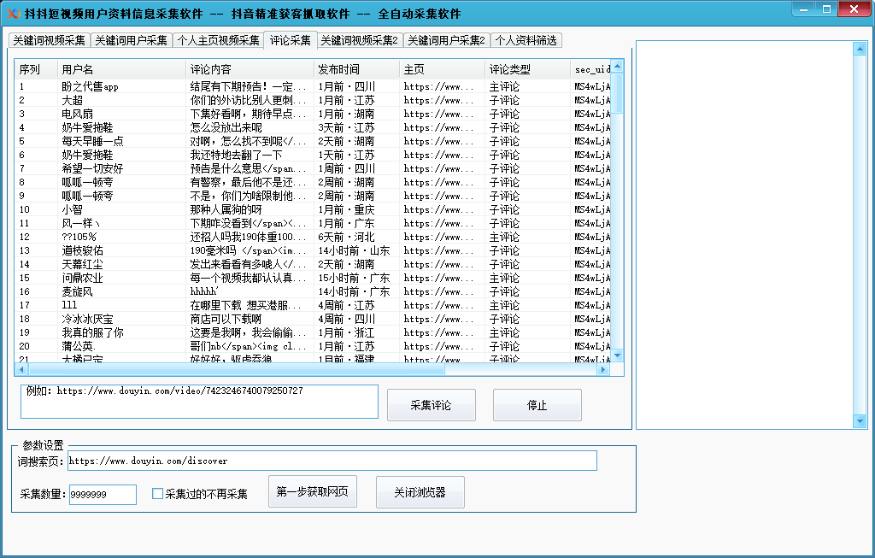Click comment 商店可以下载啊

[x=226, y=320]
